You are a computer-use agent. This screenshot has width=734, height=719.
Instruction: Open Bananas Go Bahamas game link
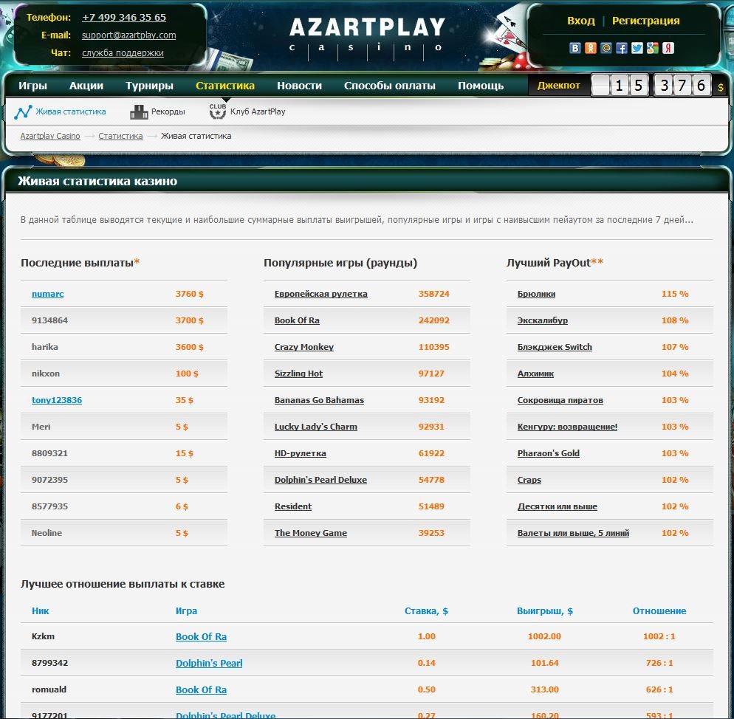[x=319, y=400]
